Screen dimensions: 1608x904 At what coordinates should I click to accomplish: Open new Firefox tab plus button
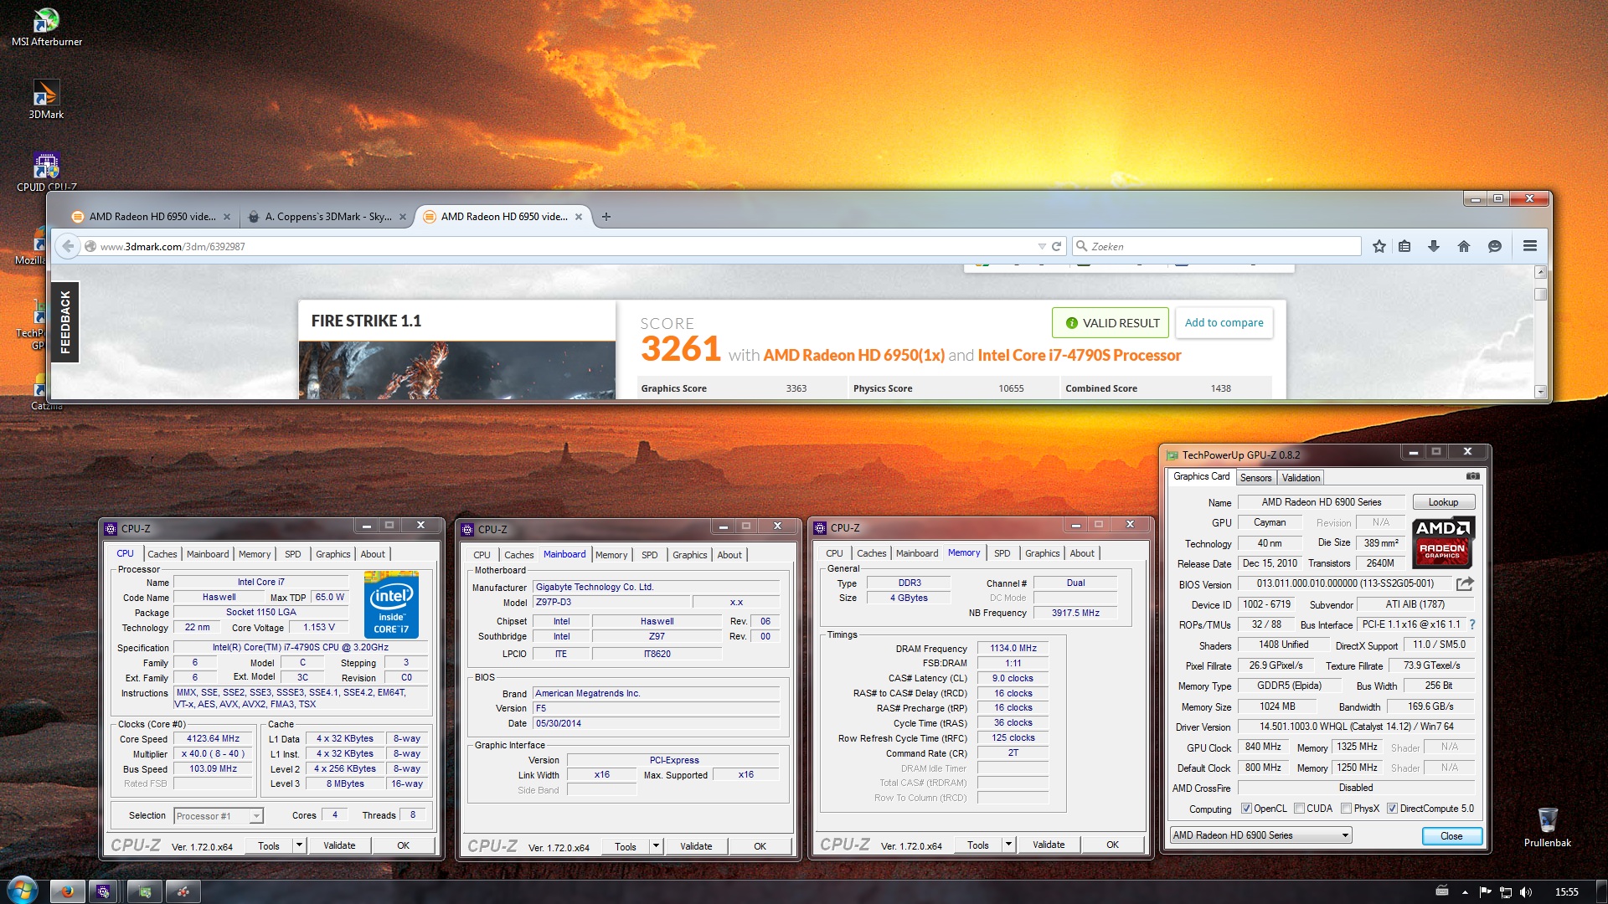[606, 217]
